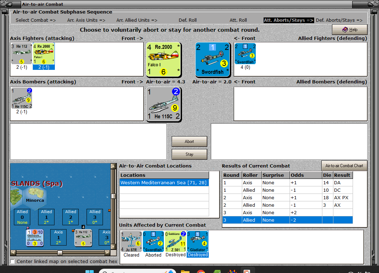Click map vertical scrollbar down arrow

pyautogui.click(x=113, y=247)
